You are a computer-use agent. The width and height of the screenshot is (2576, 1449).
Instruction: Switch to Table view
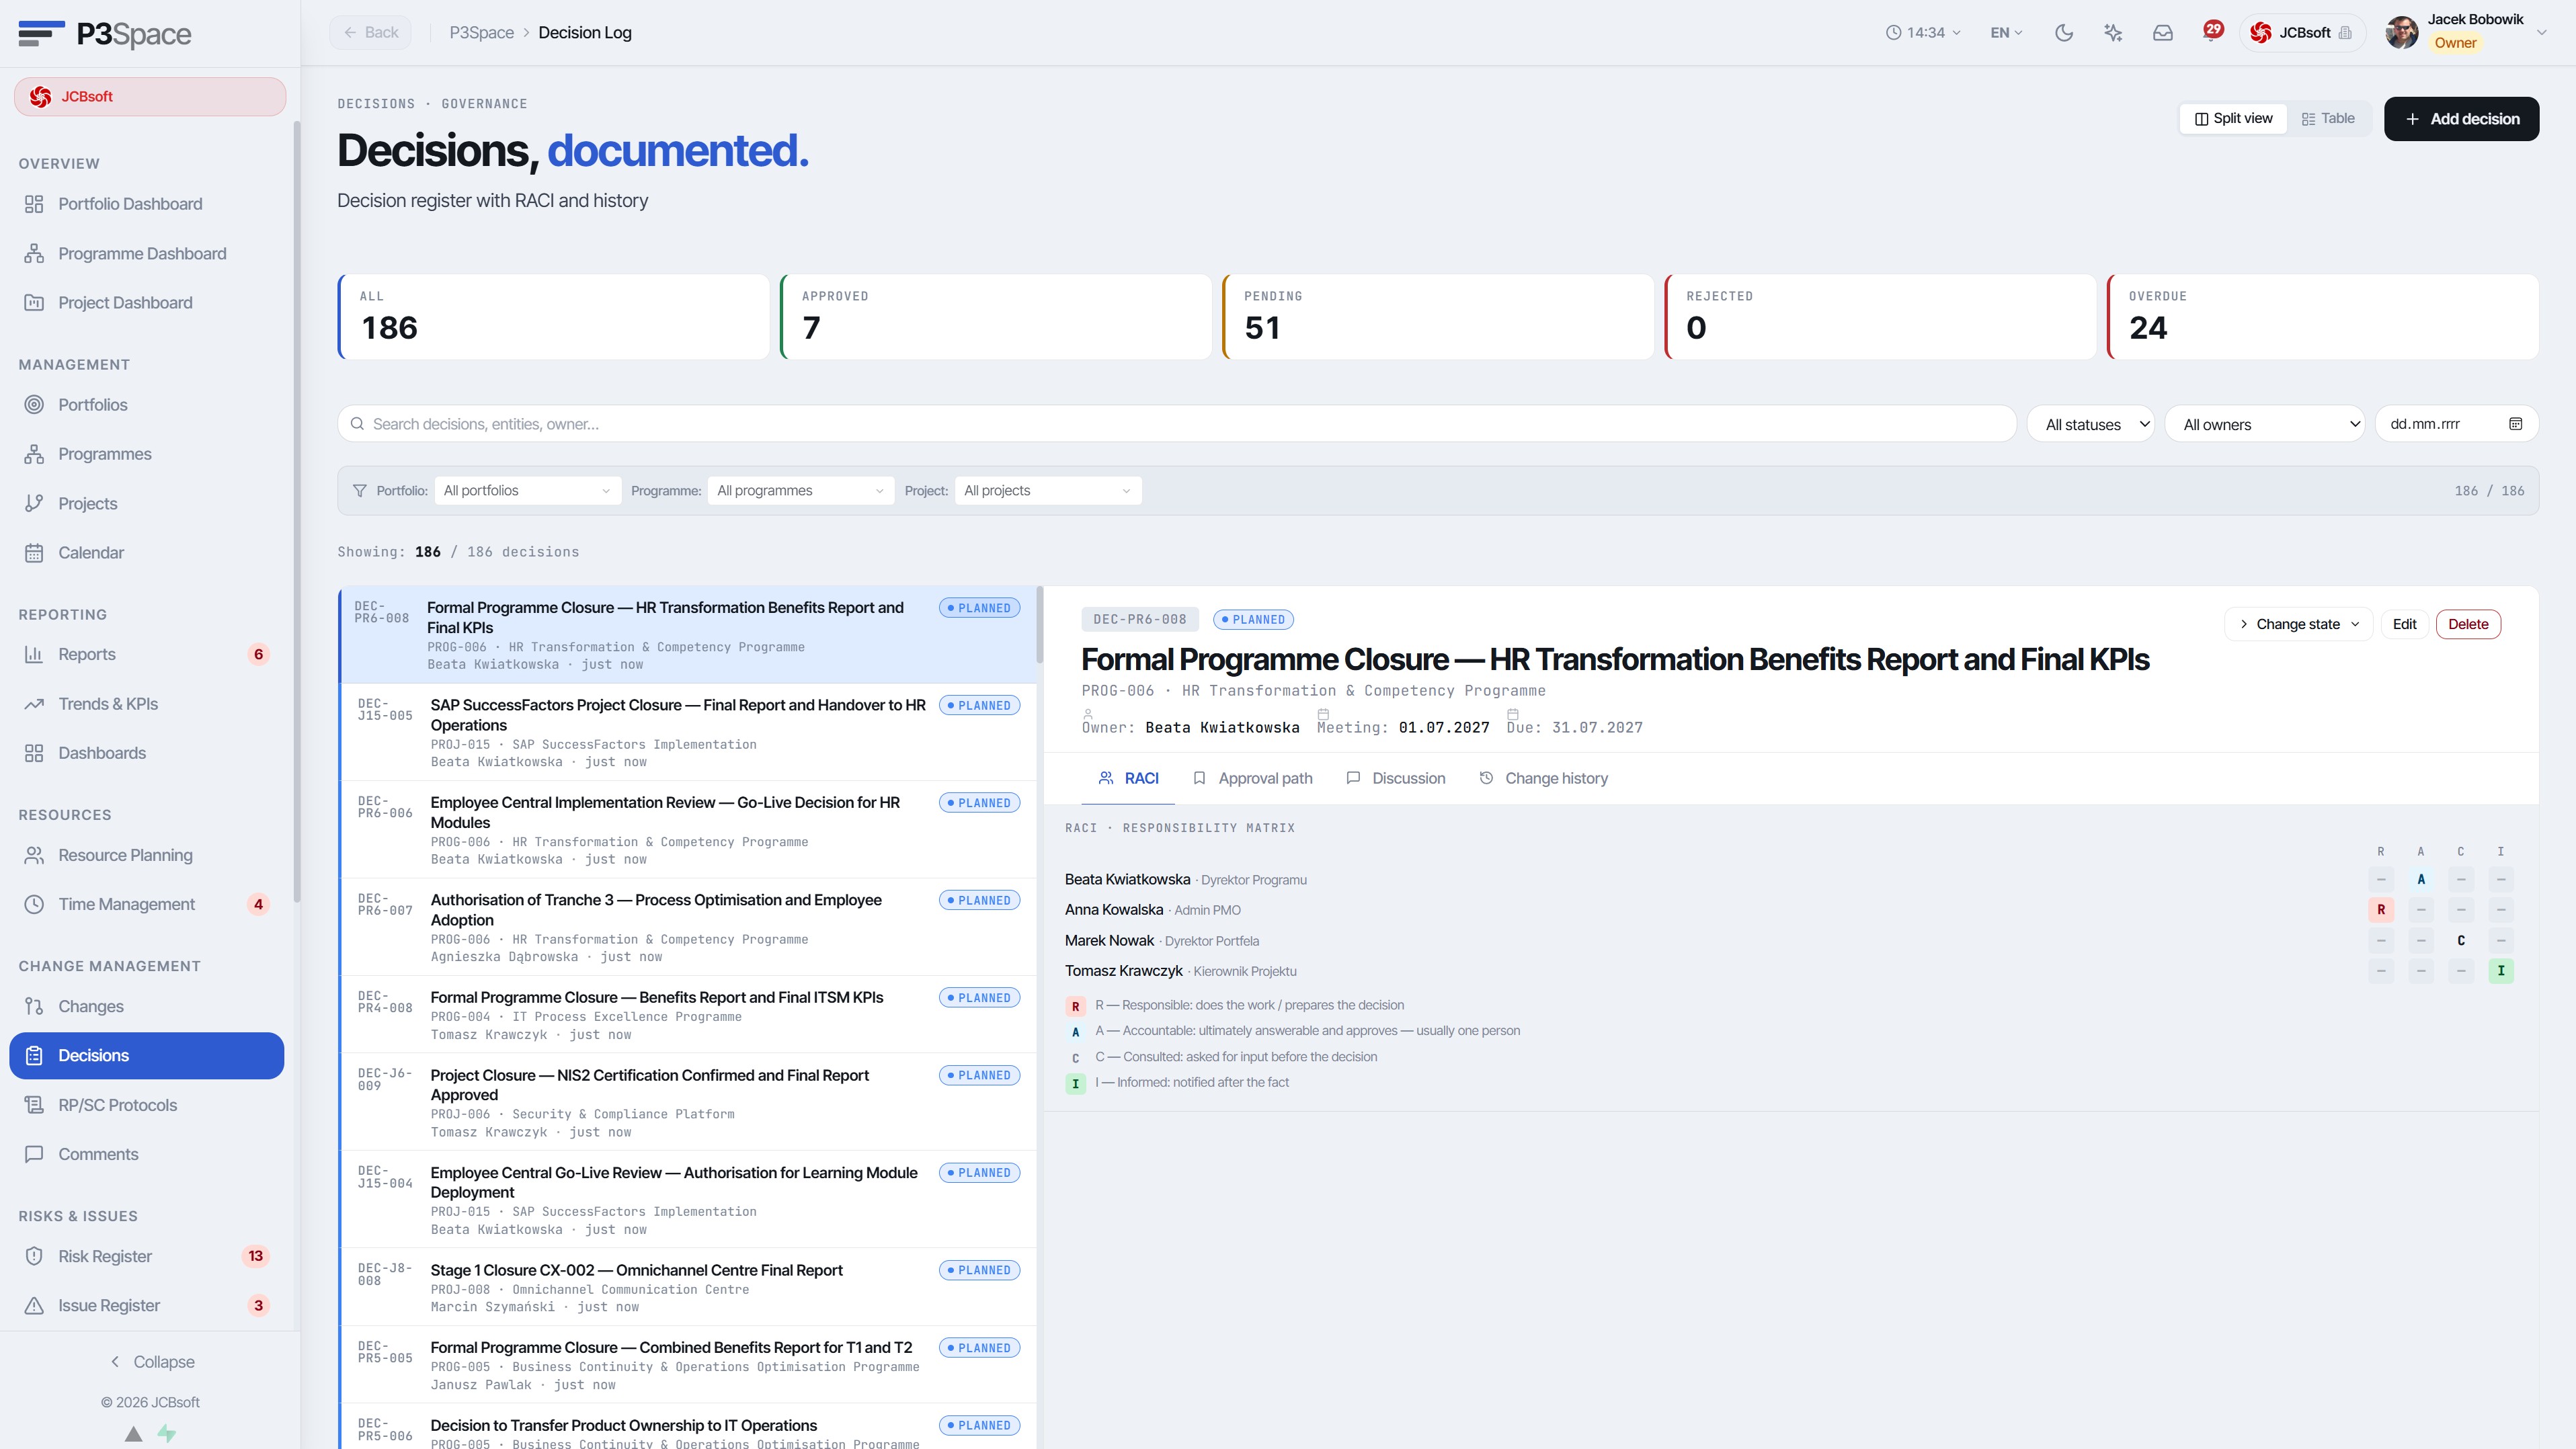(x=2328, y=118)
